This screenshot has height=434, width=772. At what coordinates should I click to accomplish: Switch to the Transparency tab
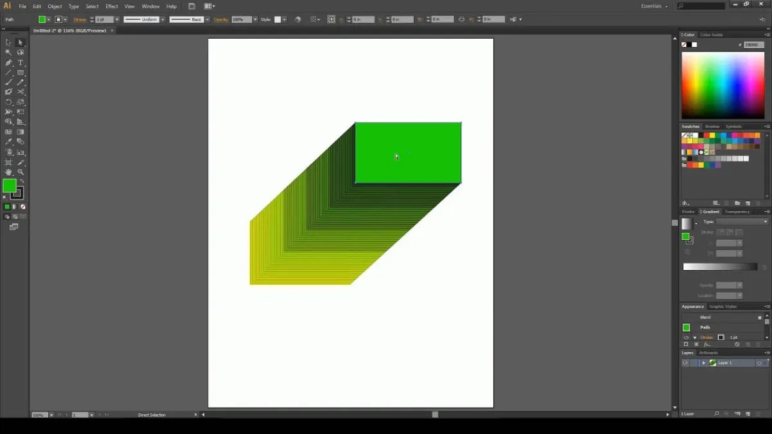[x=737, y=212]
